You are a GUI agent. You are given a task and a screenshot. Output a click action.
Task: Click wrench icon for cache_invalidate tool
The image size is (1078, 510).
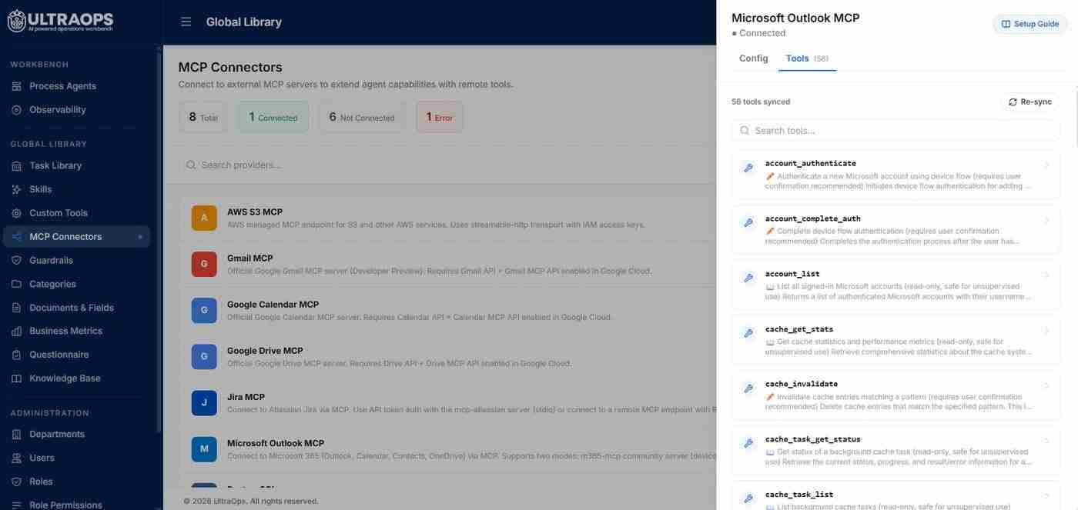pyautogui.click(x=748, y=388)
